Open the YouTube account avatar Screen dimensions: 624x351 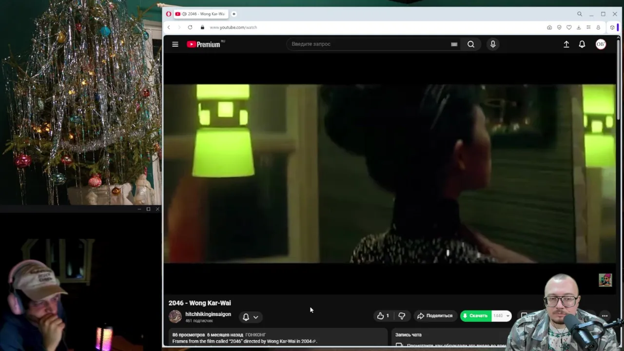click(x=601, y=44)
